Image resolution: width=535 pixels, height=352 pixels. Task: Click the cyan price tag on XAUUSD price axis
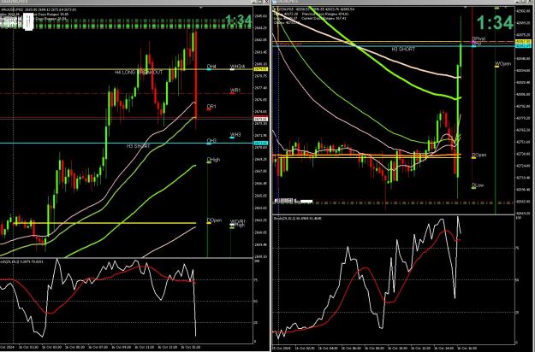coord(261,144)
